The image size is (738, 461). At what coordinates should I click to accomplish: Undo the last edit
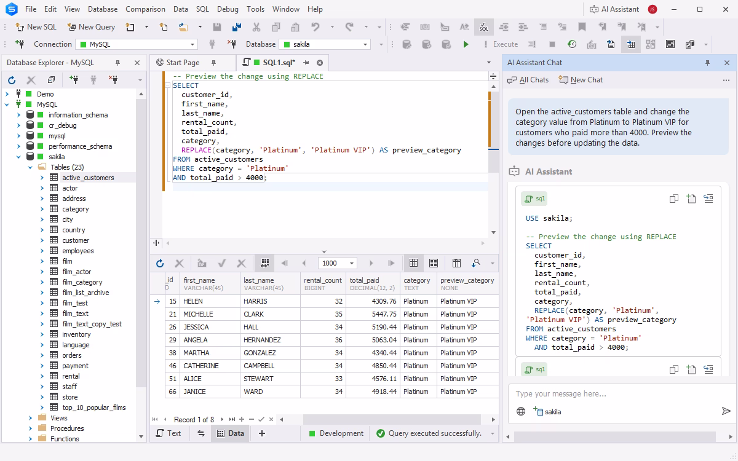tap(315, 27)
